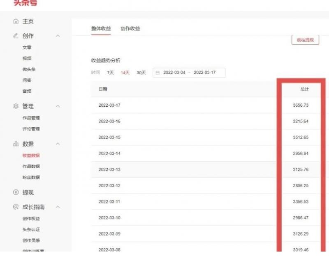Click the 2956.94 total value

[x=301, y=153]
